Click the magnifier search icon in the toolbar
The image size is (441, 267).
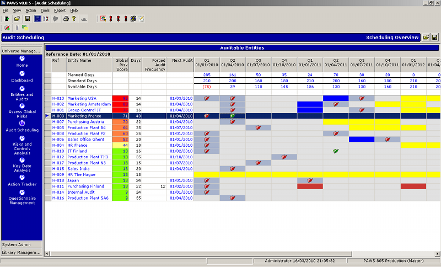pyautogui.click(x=103, y=19)
